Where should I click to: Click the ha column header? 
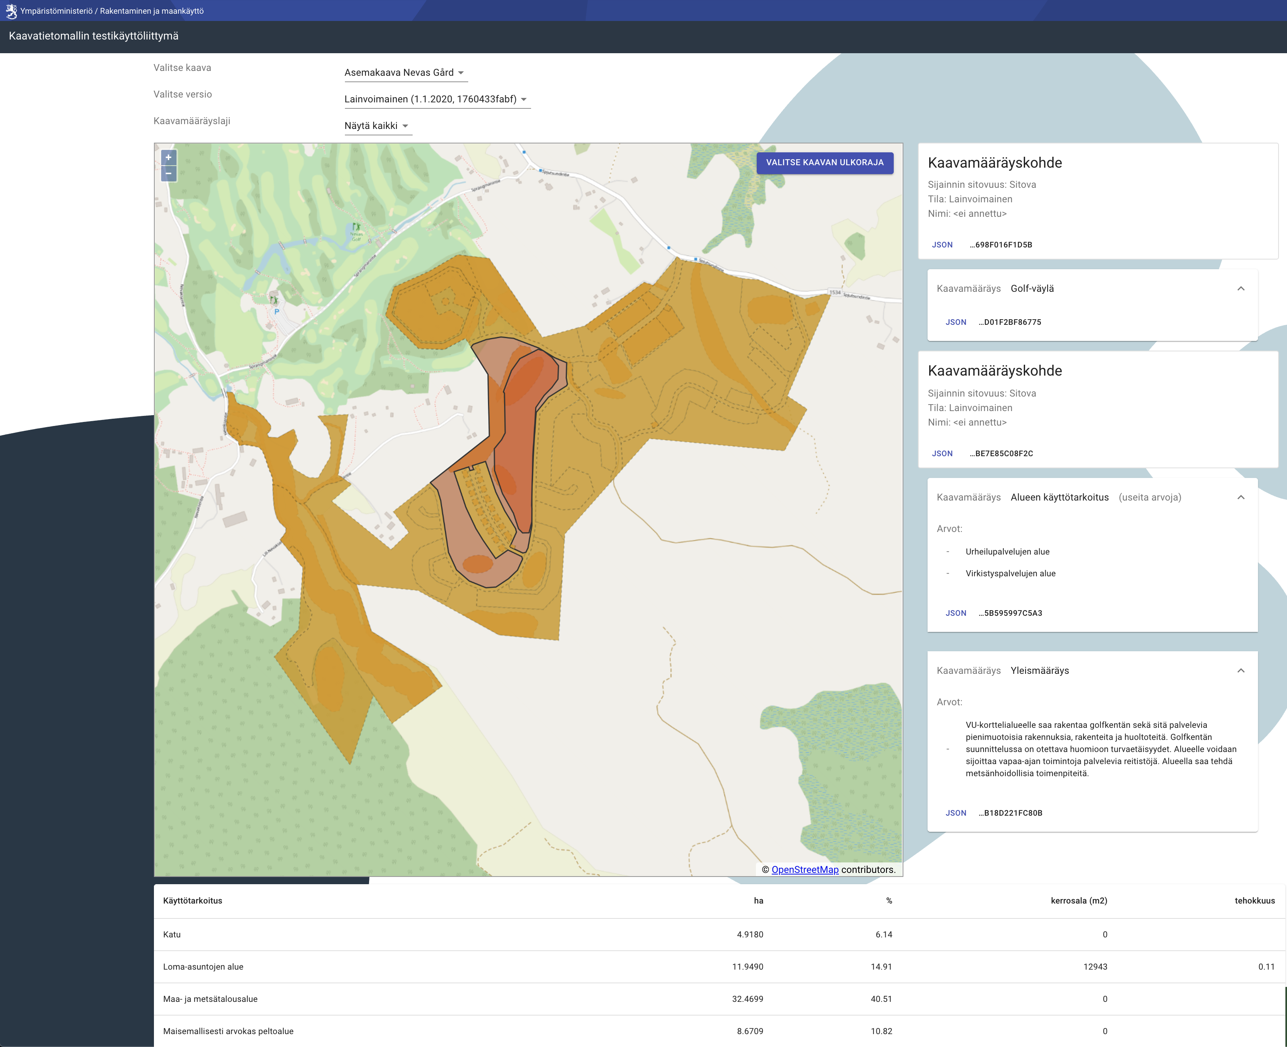(x=758, y=901)
